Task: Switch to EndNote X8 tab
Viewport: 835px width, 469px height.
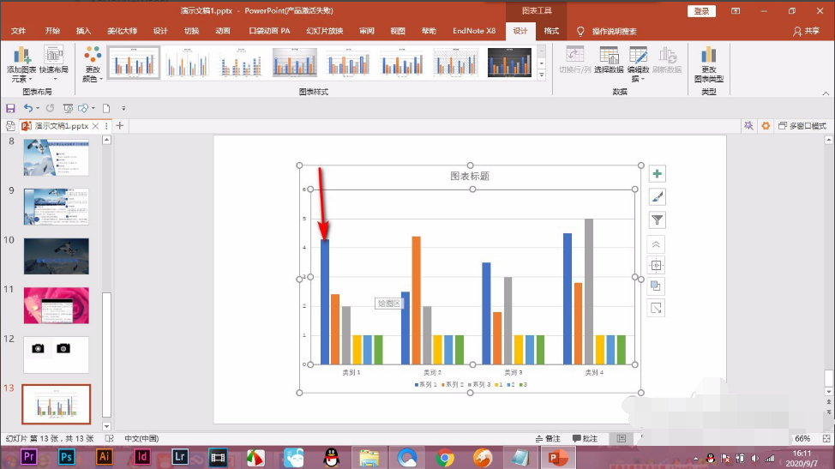Action: [474, 31]
